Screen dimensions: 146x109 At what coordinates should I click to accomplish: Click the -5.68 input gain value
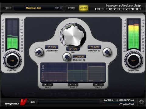[x=12, y=61]
